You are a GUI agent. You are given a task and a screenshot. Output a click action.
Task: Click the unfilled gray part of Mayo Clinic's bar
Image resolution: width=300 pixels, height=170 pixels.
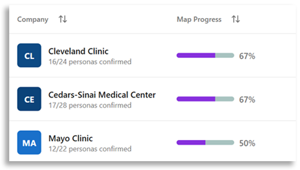(220, 142)
